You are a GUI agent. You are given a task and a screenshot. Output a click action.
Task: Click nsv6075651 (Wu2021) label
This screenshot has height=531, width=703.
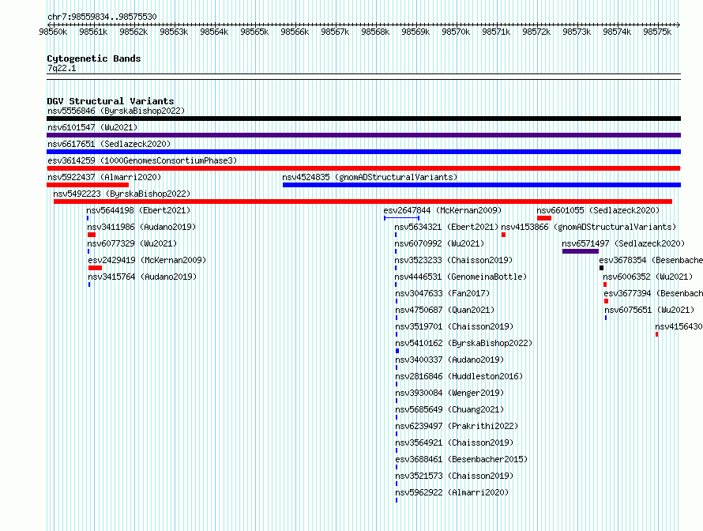649,310
